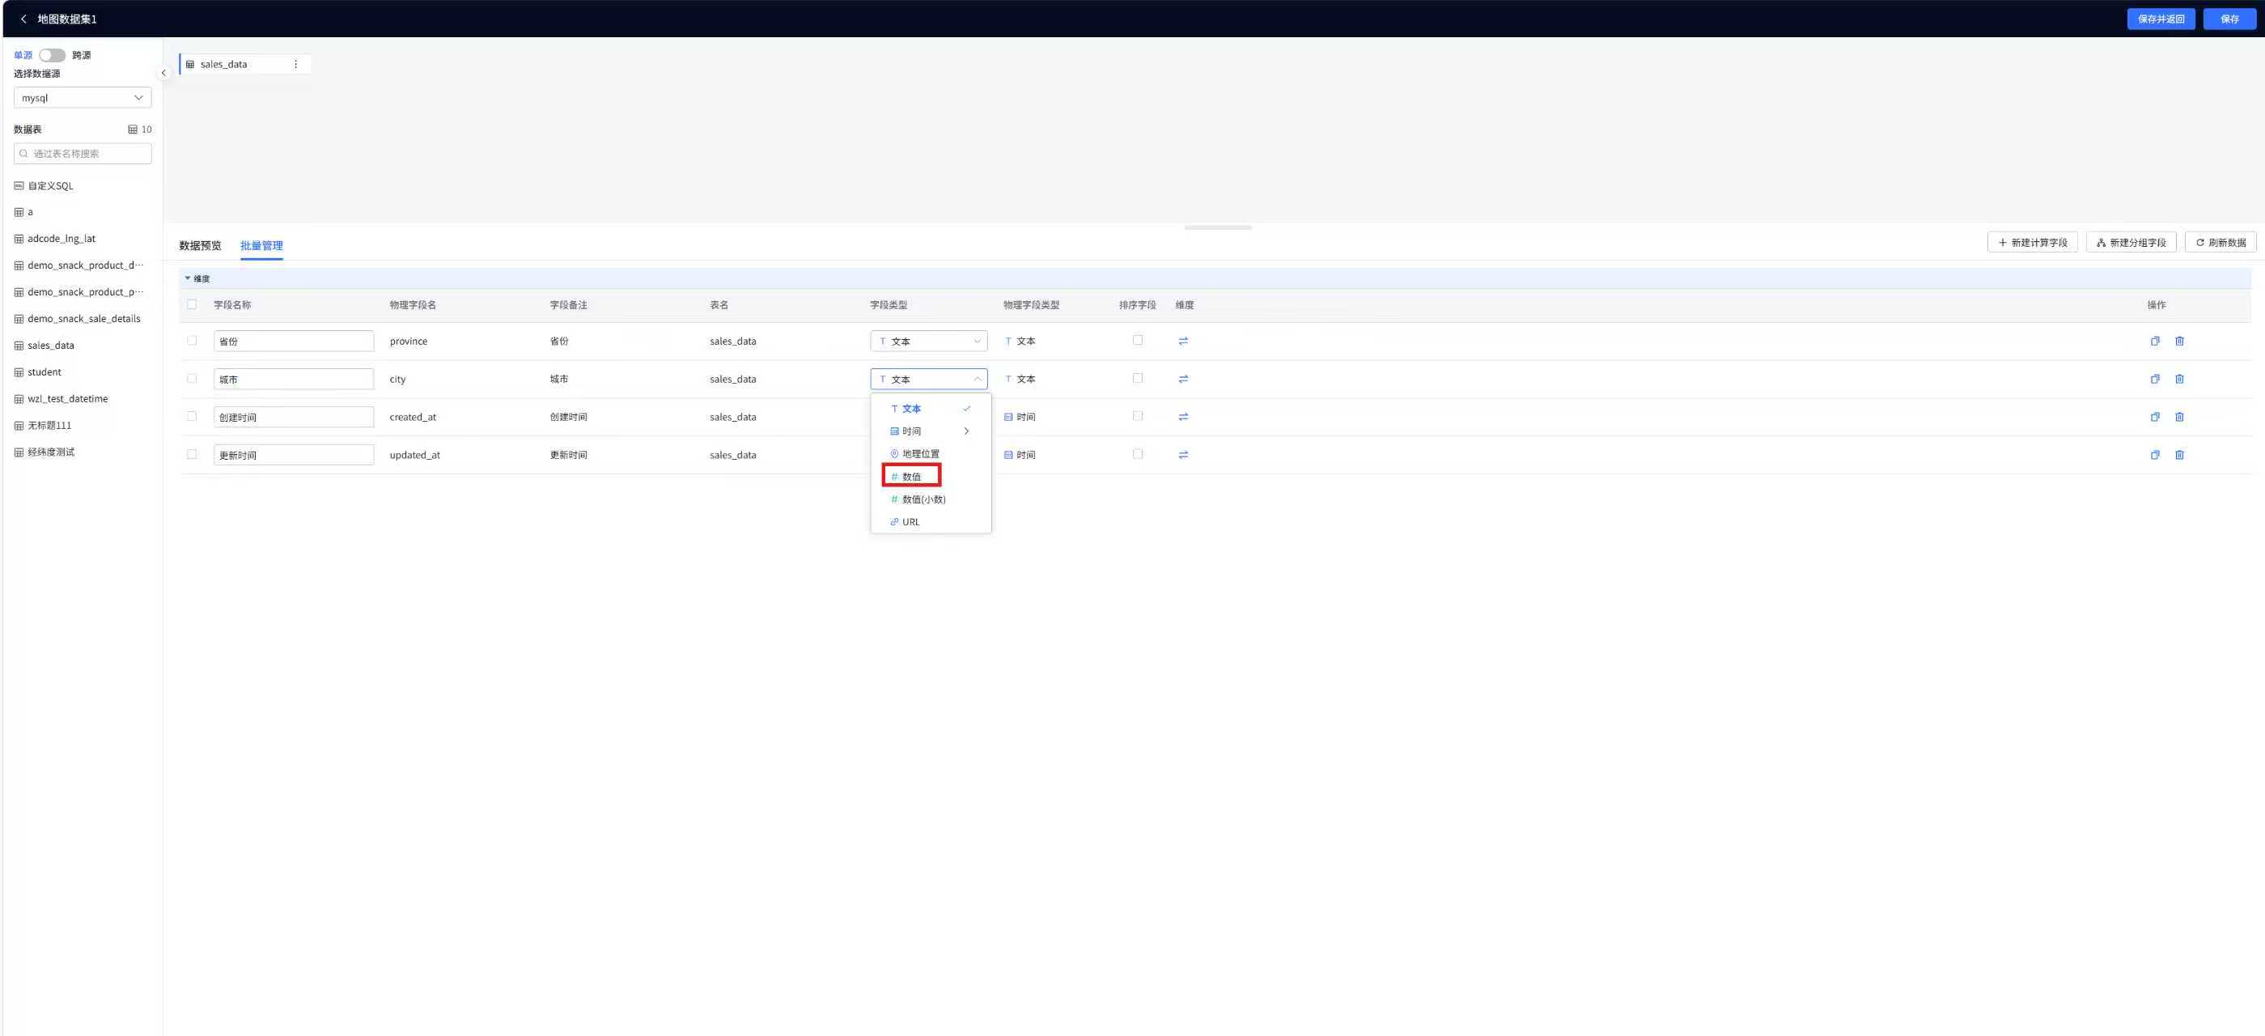Viewport: 2265px width, 1036px height.
Task: Copy the 城市 field
Action: pos(2155,379)
